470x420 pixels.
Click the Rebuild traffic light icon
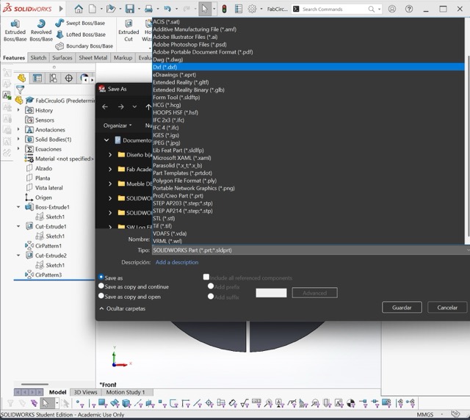[x=224, y=9]
